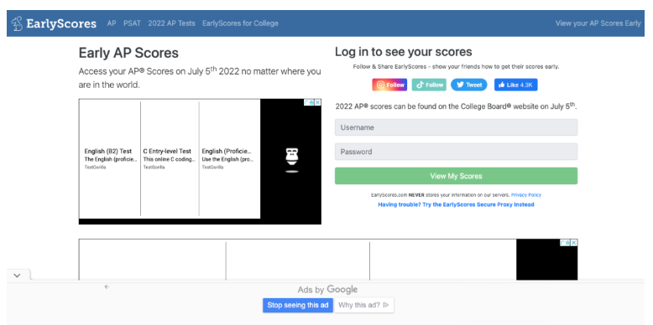Screen dimensions: 653x325
Task: Collapse the bottom ad panel chevron
Action: pos(17,275)
